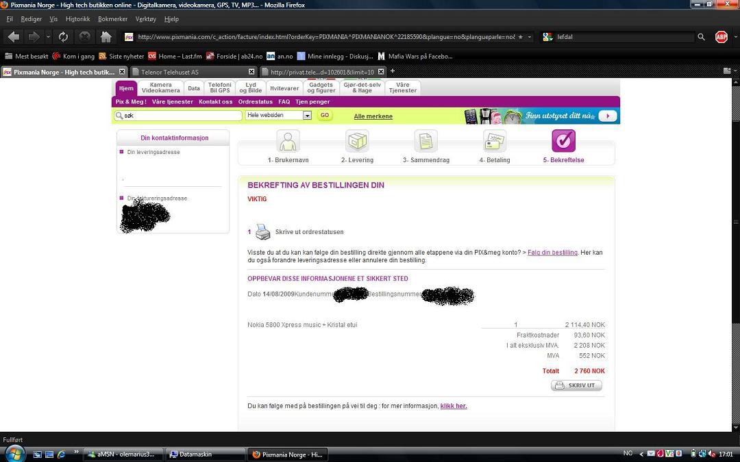Open the Home – Last.fm bookmark

pyautogui.click(x=175, y=56)
